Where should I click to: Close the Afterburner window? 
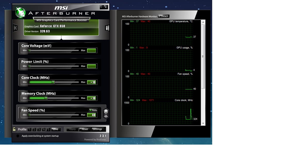coord(106,7)
